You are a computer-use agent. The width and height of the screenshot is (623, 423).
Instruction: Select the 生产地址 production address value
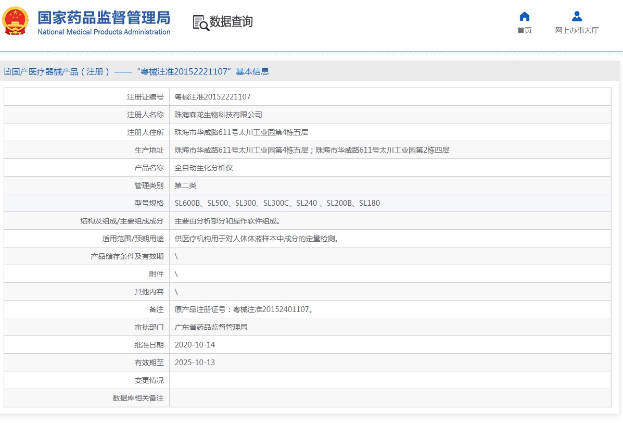312,150
